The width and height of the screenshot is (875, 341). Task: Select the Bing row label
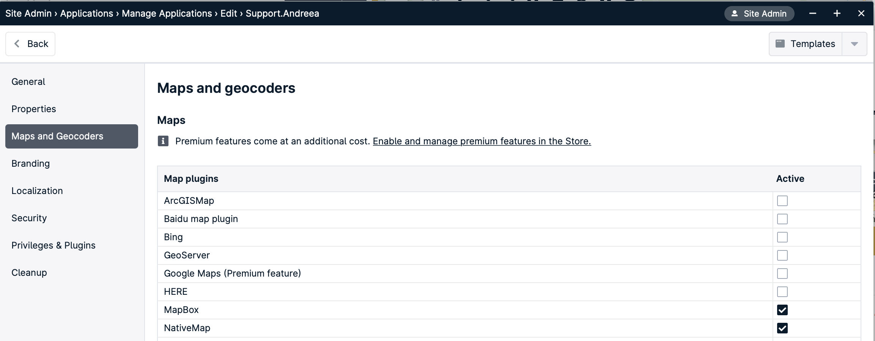173,237
